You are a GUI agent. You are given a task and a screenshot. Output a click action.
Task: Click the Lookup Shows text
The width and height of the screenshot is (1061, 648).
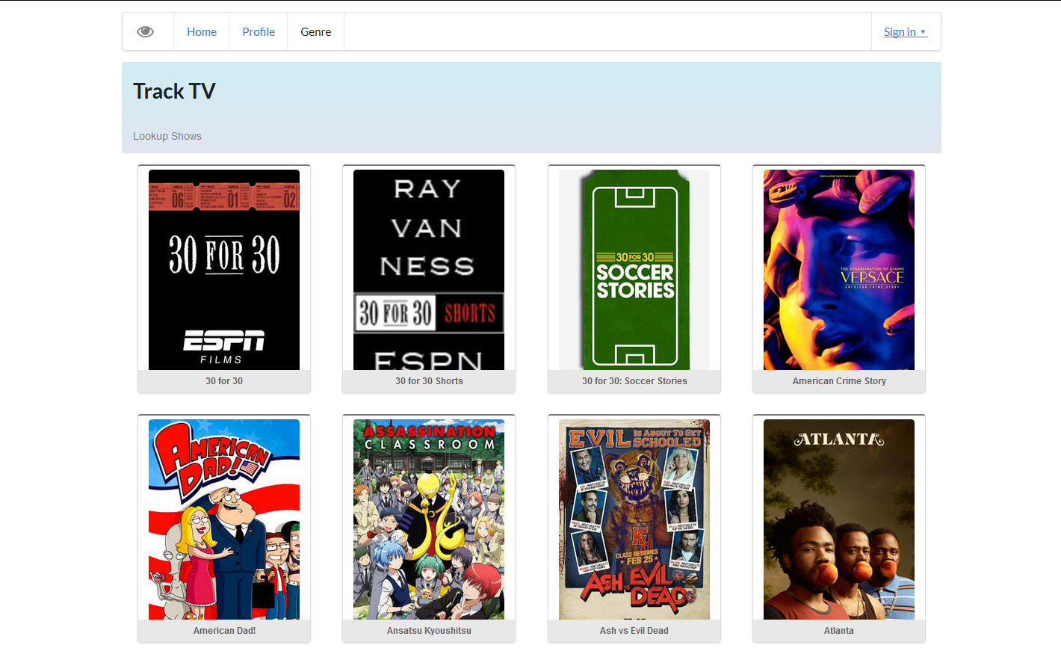(x=167, y=136)
